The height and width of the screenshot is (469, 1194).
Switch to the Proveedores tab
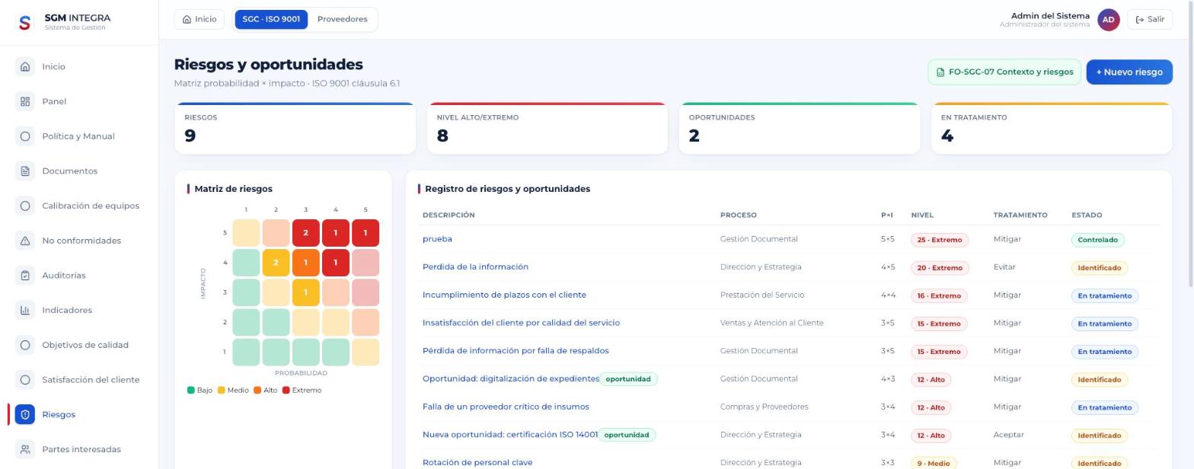(342, 19)
